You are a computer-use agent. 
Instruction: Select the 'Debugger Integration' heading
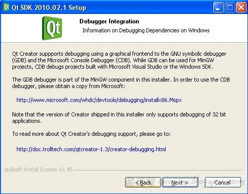(x=109, y=21)
